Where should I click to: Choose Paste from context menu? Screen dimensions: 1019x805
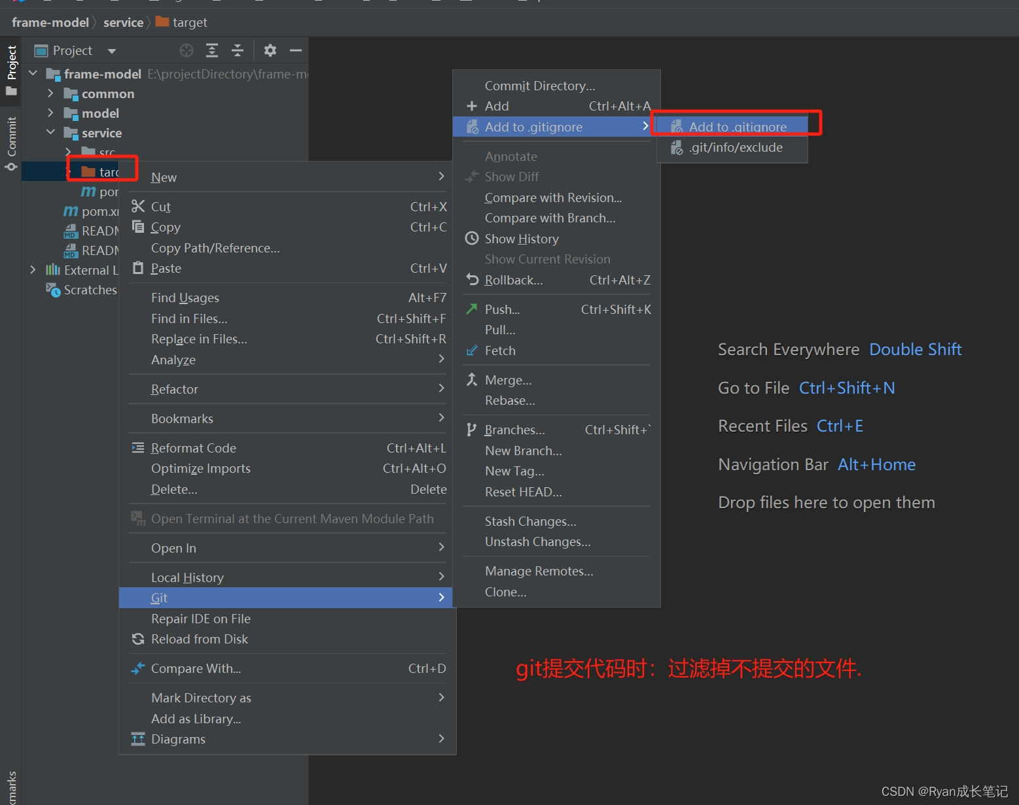click(287, 268)
